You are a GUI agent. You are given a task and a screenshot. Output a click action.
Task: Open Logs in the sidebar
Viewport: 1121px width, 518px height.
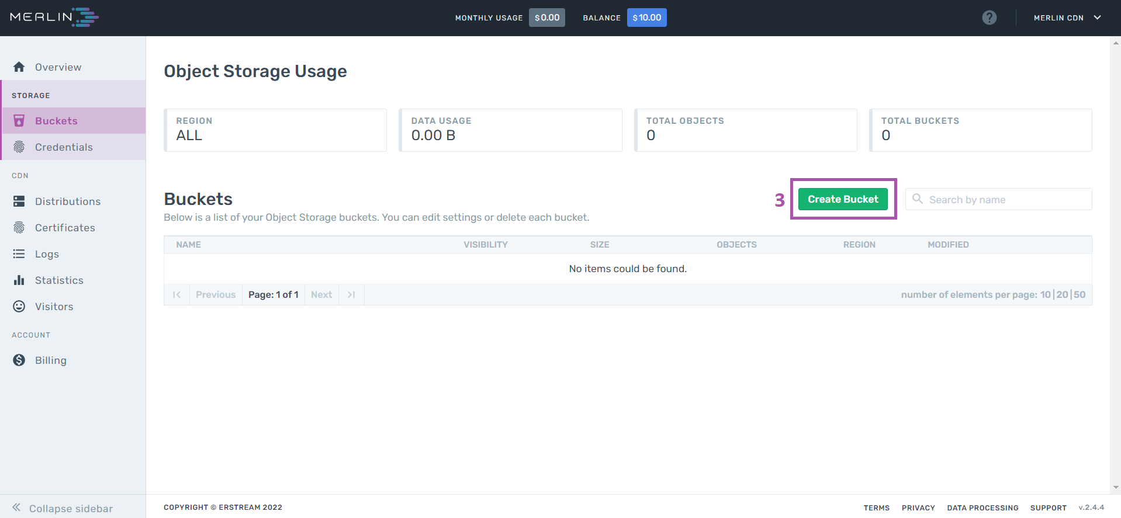(x=73, y=254)
